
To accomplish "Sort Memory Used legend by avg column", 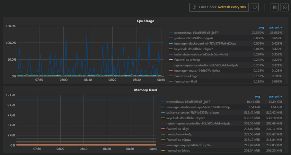I will click(257, 97).
